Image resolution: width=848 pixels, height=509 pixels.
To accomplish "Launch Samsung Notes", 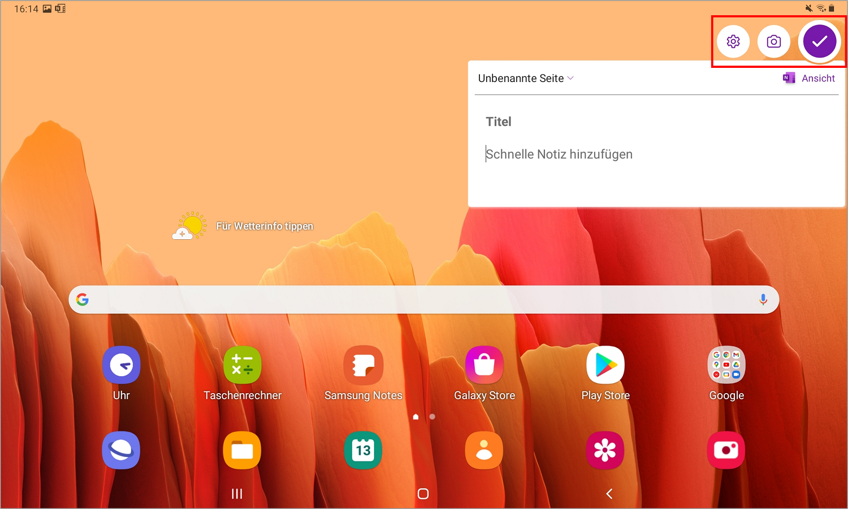I will 364,373.
